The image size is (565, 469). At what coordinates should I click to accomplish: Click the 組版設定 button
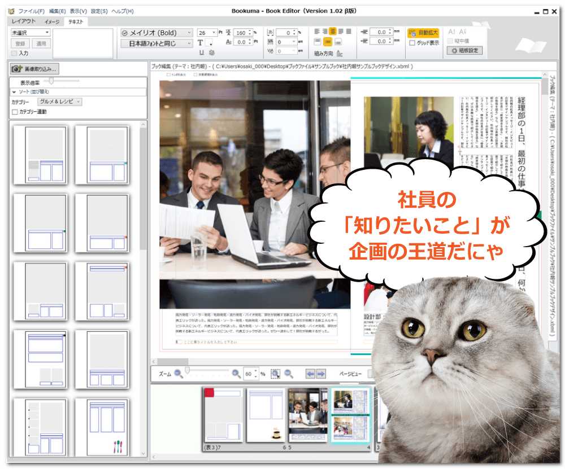tap(464, 50)
